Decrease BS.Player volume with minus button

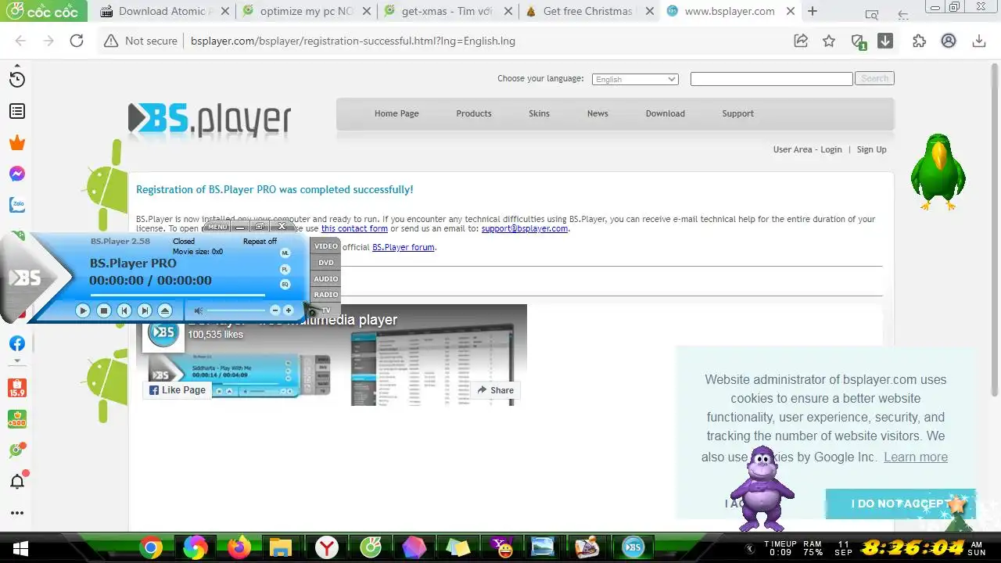274,310
